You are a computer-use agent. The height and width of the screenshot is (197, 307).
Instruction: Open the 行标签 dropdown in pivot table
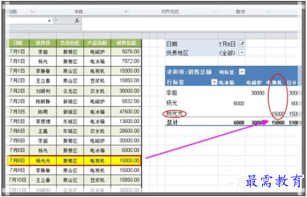tap(214, 82)
